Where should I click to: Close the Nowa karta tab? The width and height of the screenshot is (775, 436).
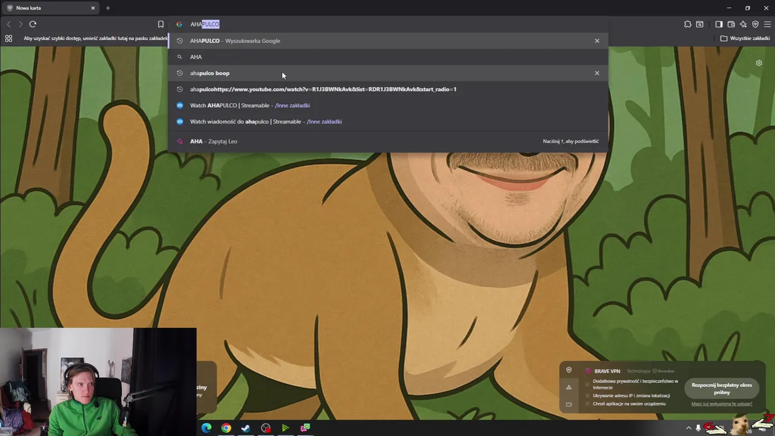(x=93, y=8)
